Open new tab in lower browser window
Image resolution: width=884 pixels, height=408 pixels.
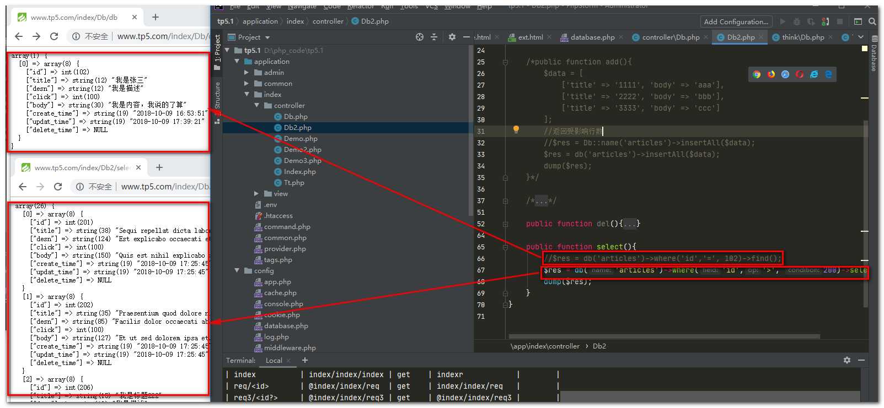[159, 167]
